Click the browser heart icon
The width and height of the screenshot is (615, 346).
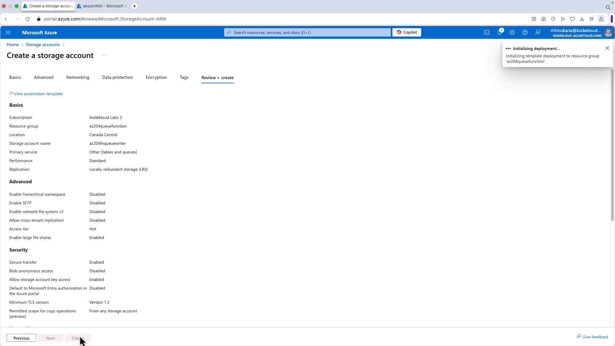572,19
